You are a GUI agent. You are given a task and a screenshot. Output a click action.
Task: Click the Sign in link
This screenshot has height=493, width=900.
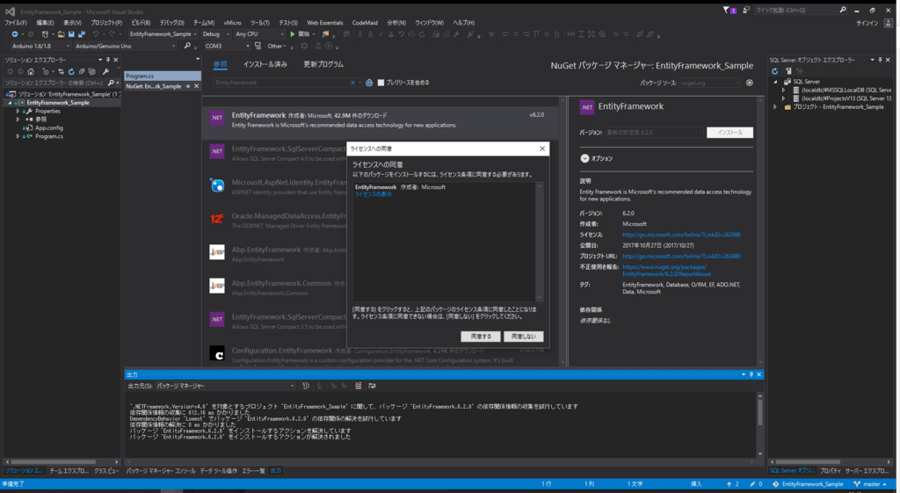coord(867,23)
